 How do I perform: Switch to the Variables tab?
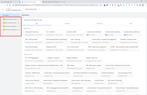click(67, 24)
